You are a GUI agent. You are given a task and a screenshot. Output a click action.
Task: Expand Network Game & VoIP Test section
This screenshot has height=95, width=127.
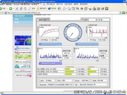click(87, 44)
